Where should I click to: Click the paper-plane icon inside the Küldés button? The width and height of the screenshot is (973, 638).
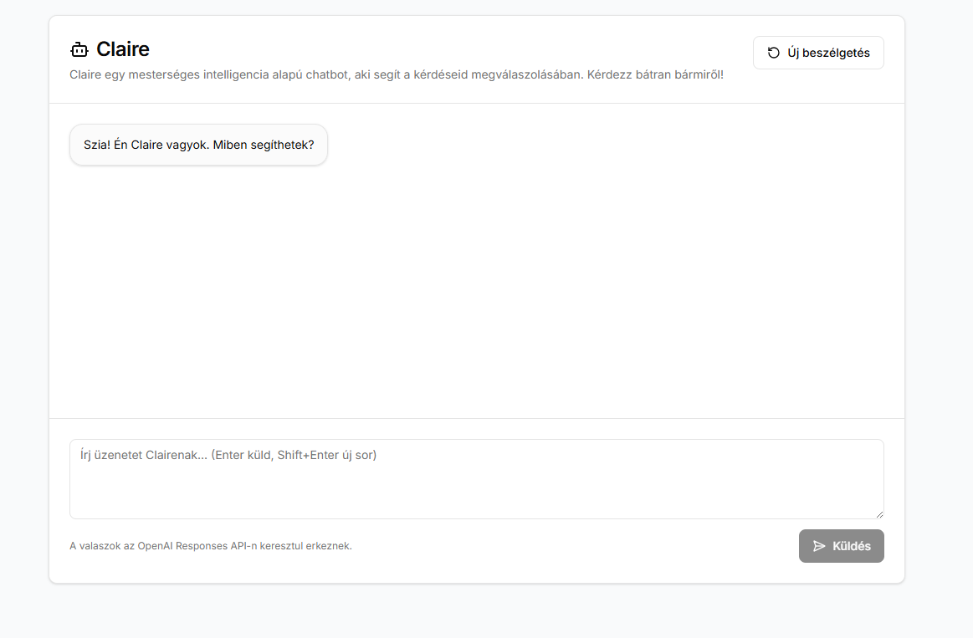point(818,545)
